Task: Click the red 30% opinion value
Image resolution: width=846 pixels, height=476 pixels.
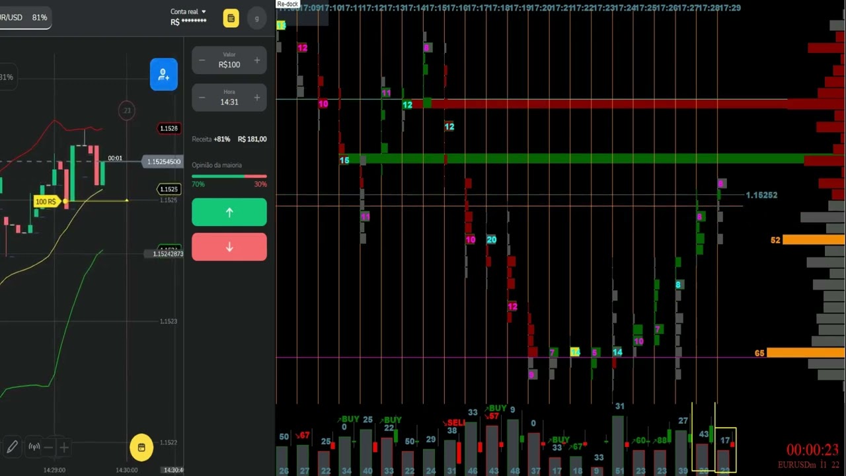Action: click(x=260, y=184)
